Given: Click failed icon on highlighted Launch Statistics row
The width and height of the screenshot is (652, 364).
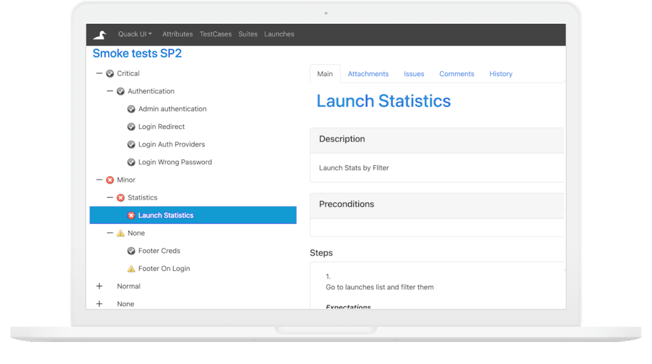Looking at the screenshot, I should [131, 216].
